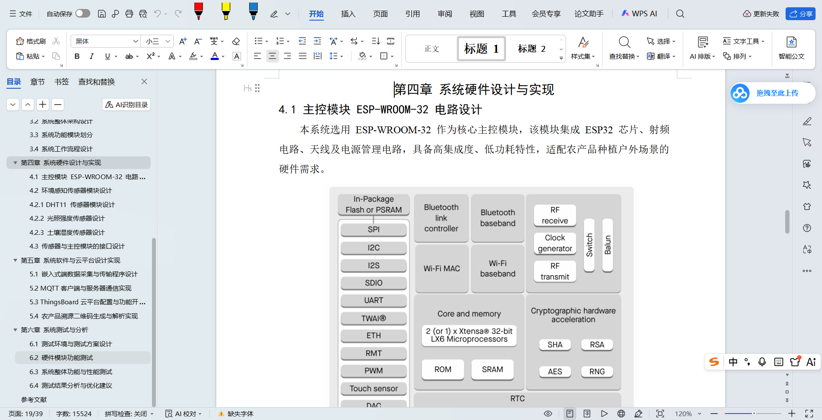This screenshot has height=420, width=822.
Task: Open the search magnifier icon near WPS AI
Action: (x=680, y=14)
